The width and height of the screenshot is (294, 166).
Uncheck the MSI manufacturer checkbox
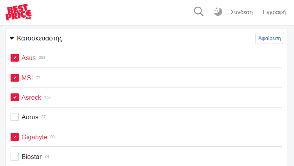click(15, 78)
